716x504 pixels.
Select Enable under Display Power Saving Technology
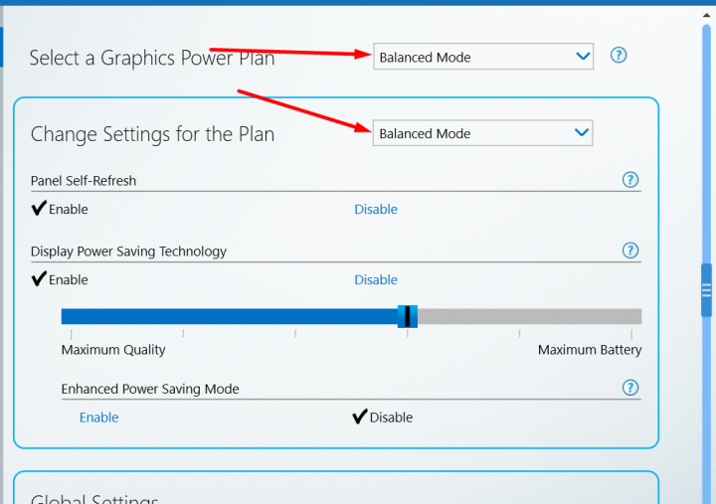point(60,279)
